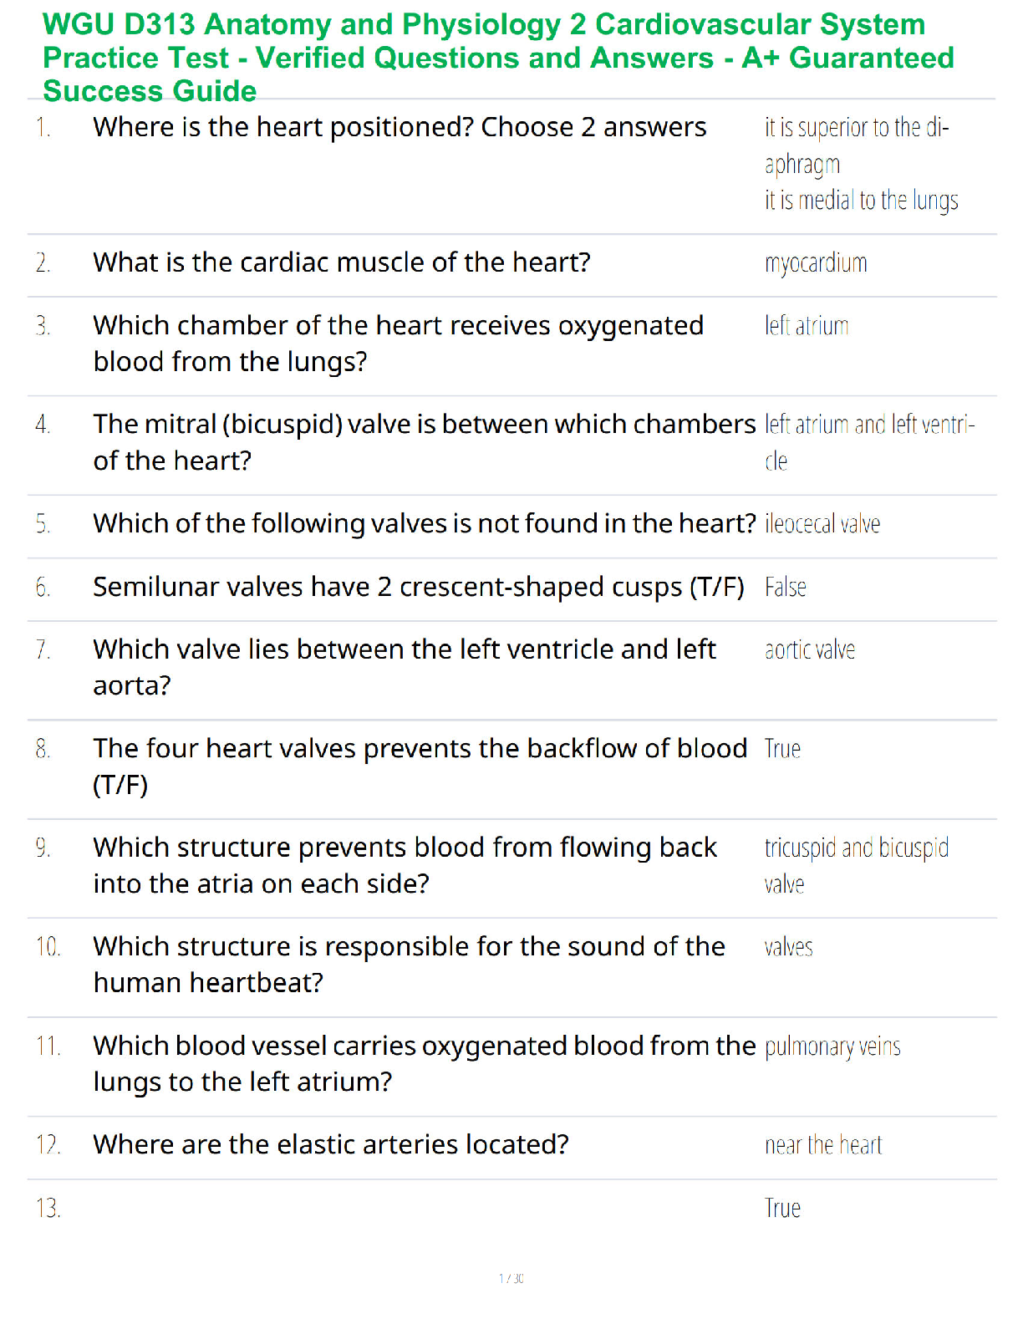Image resolution: width=1023 pixels, height=1324 pixels.
Task: Click the "left atrium and left ventricle" answer
Action: coord(869,442)
